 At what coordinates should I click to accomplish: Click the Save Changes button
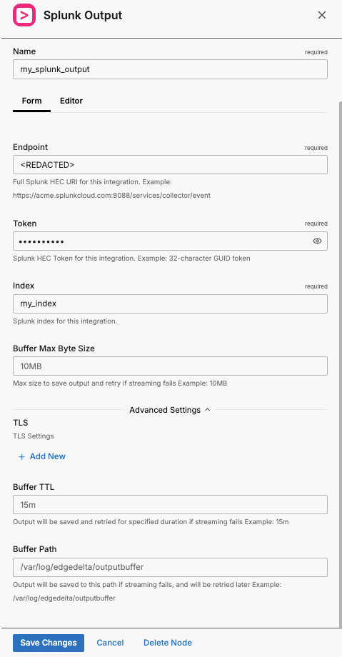(x=49, y=643)
